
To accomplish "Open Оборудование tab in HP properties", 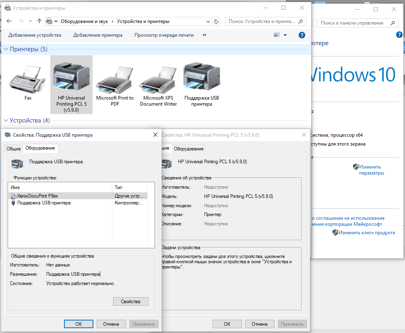I will click(x=188, y=149).
